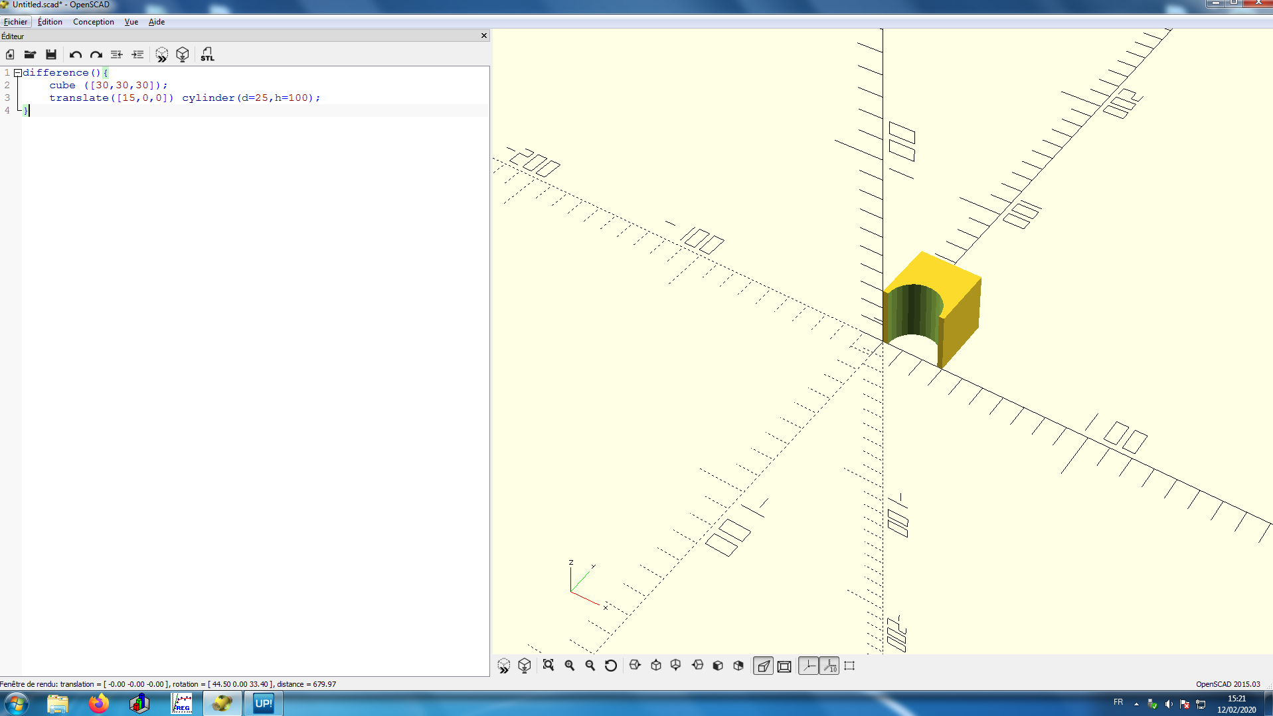Image resolution: width=1273 pixels, height=716 pixels.
Task: Toggle the Show Scale Markers button
Action: pos(829,666)
